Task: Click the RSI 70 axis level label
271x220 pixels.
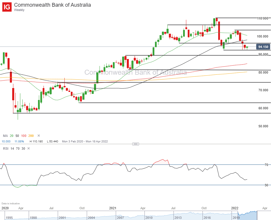Action: tap(267, 165)
